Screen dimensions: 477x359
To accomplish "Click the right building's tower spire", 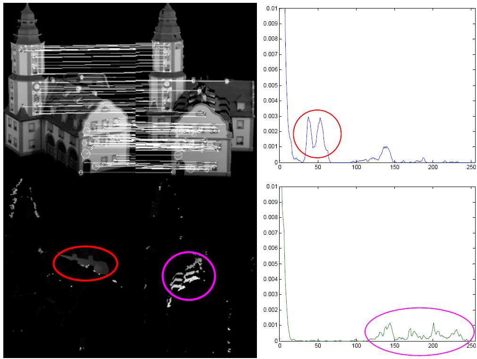I will coord(167,22).
